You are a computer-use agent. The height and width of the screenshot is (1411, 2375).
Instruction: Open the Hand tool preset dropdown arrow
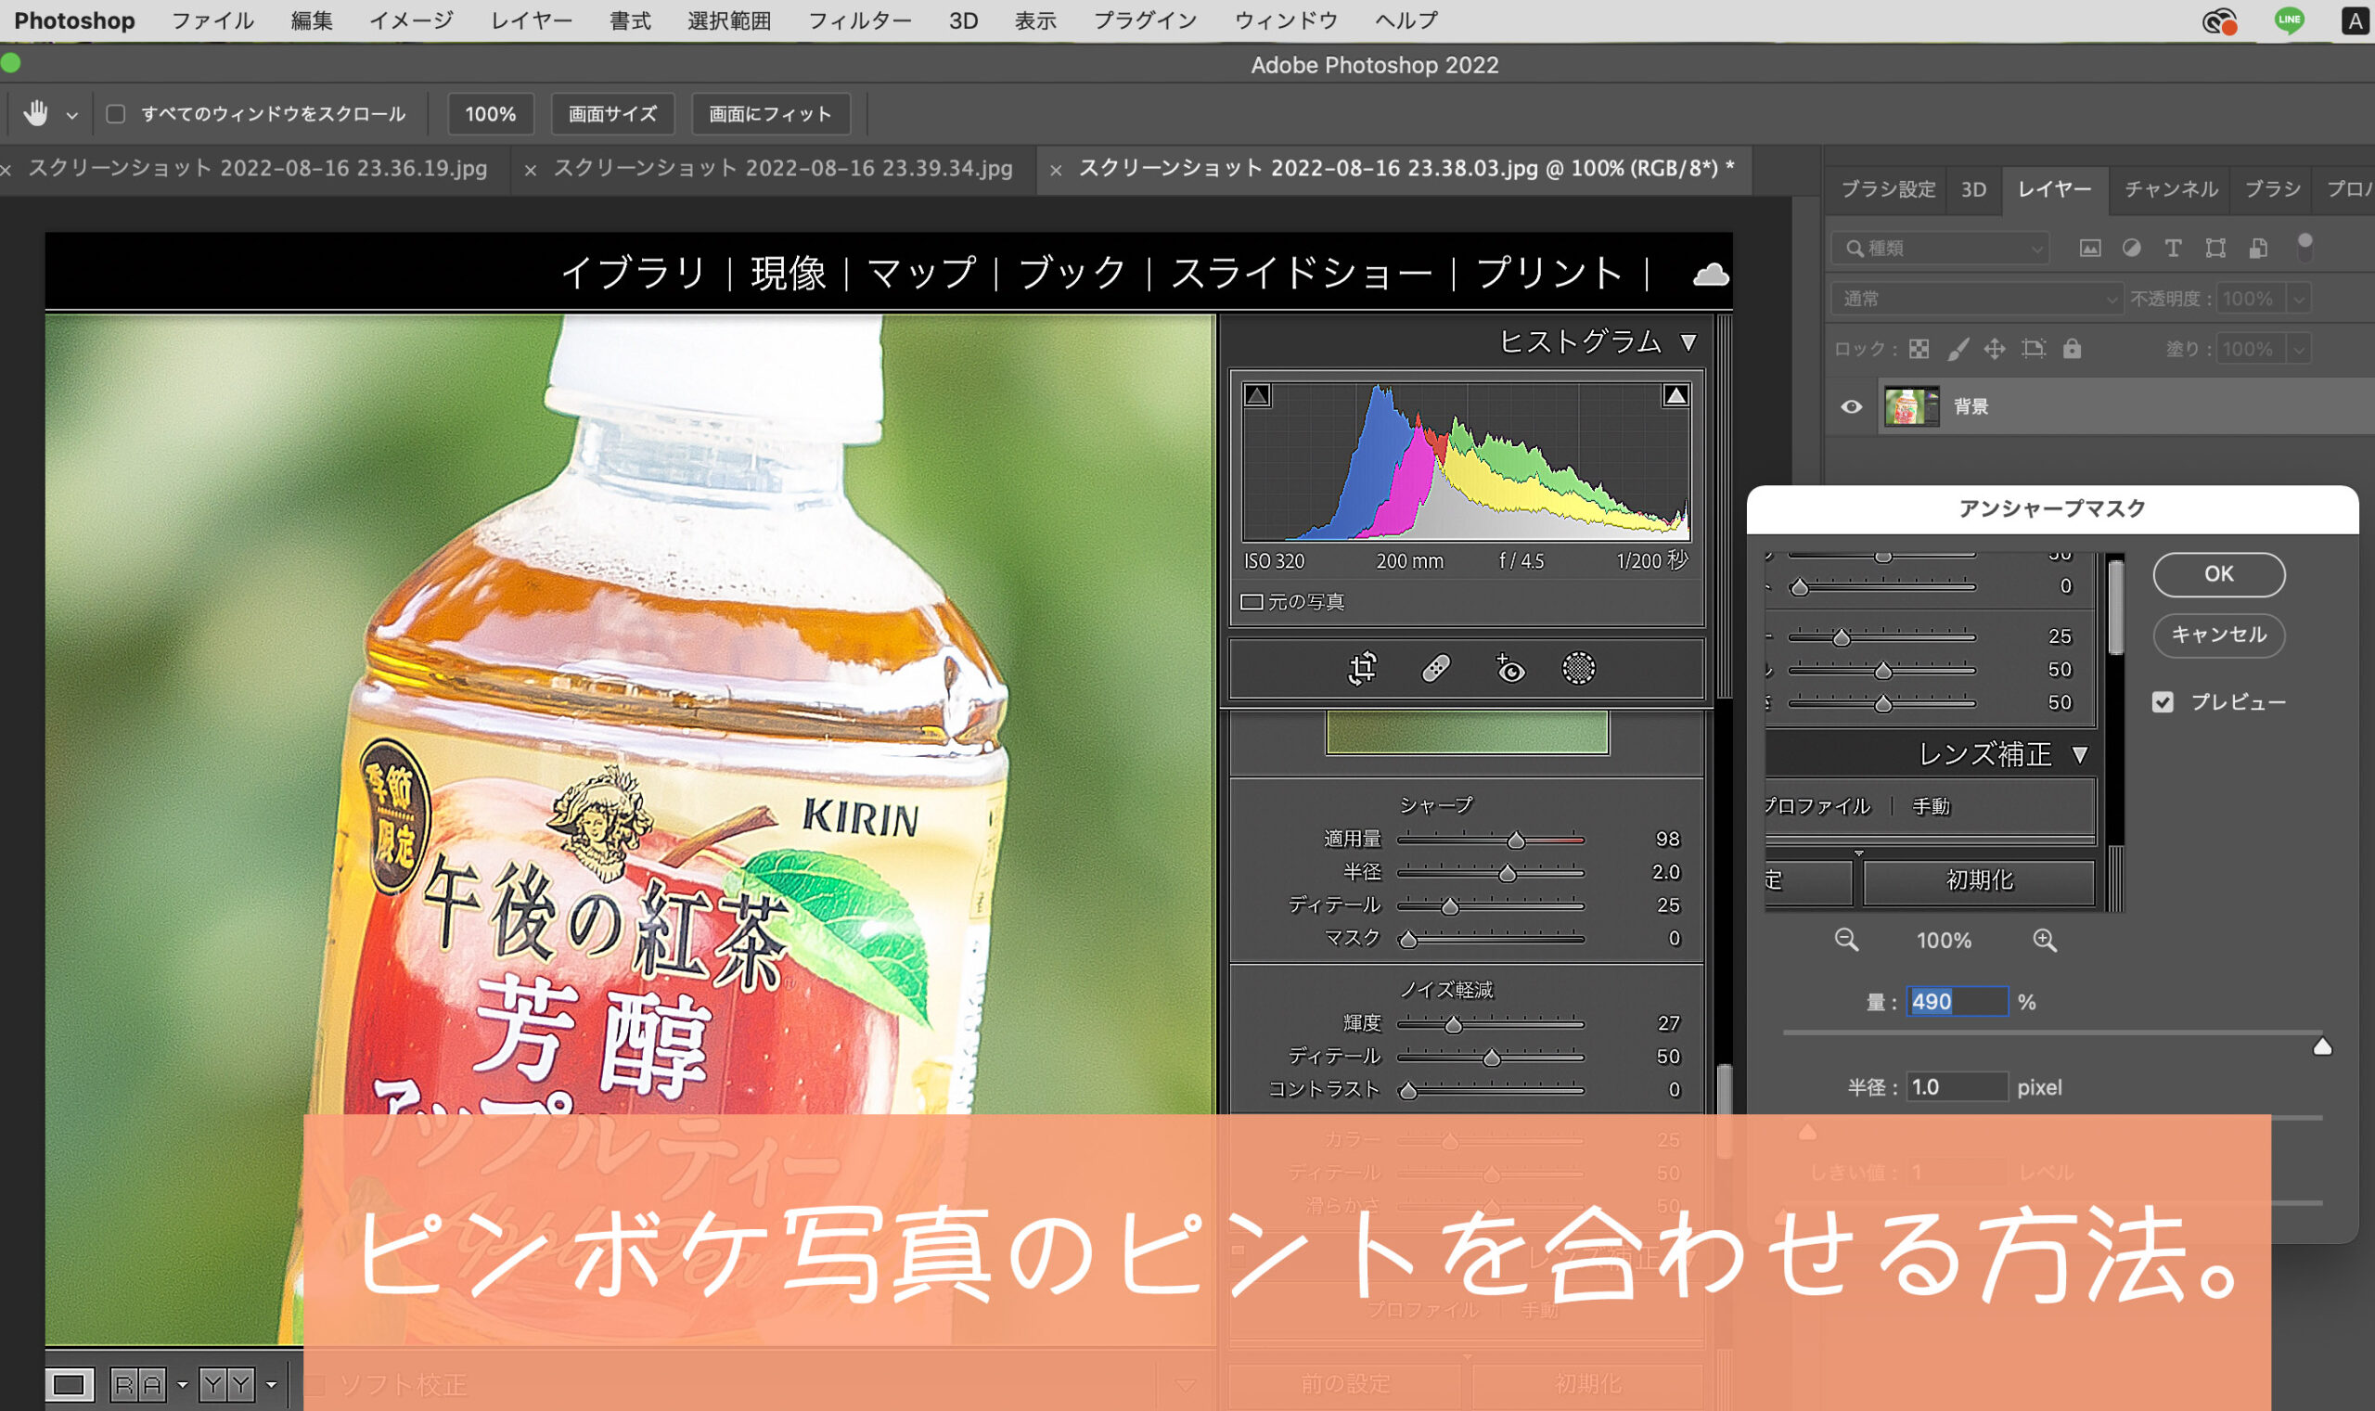click(71, 115)
